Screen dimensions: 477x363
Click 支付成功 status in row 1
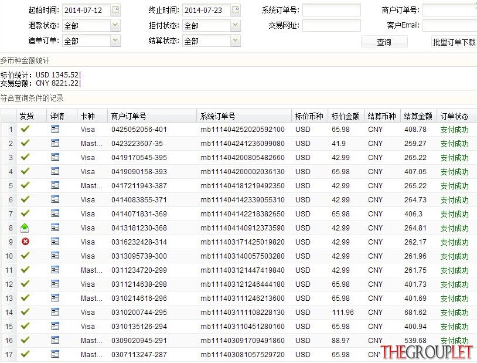pos(455,130)
